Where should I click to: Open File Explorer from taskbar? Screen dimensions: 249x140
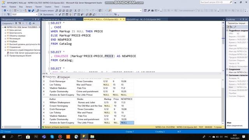point(92,136)
